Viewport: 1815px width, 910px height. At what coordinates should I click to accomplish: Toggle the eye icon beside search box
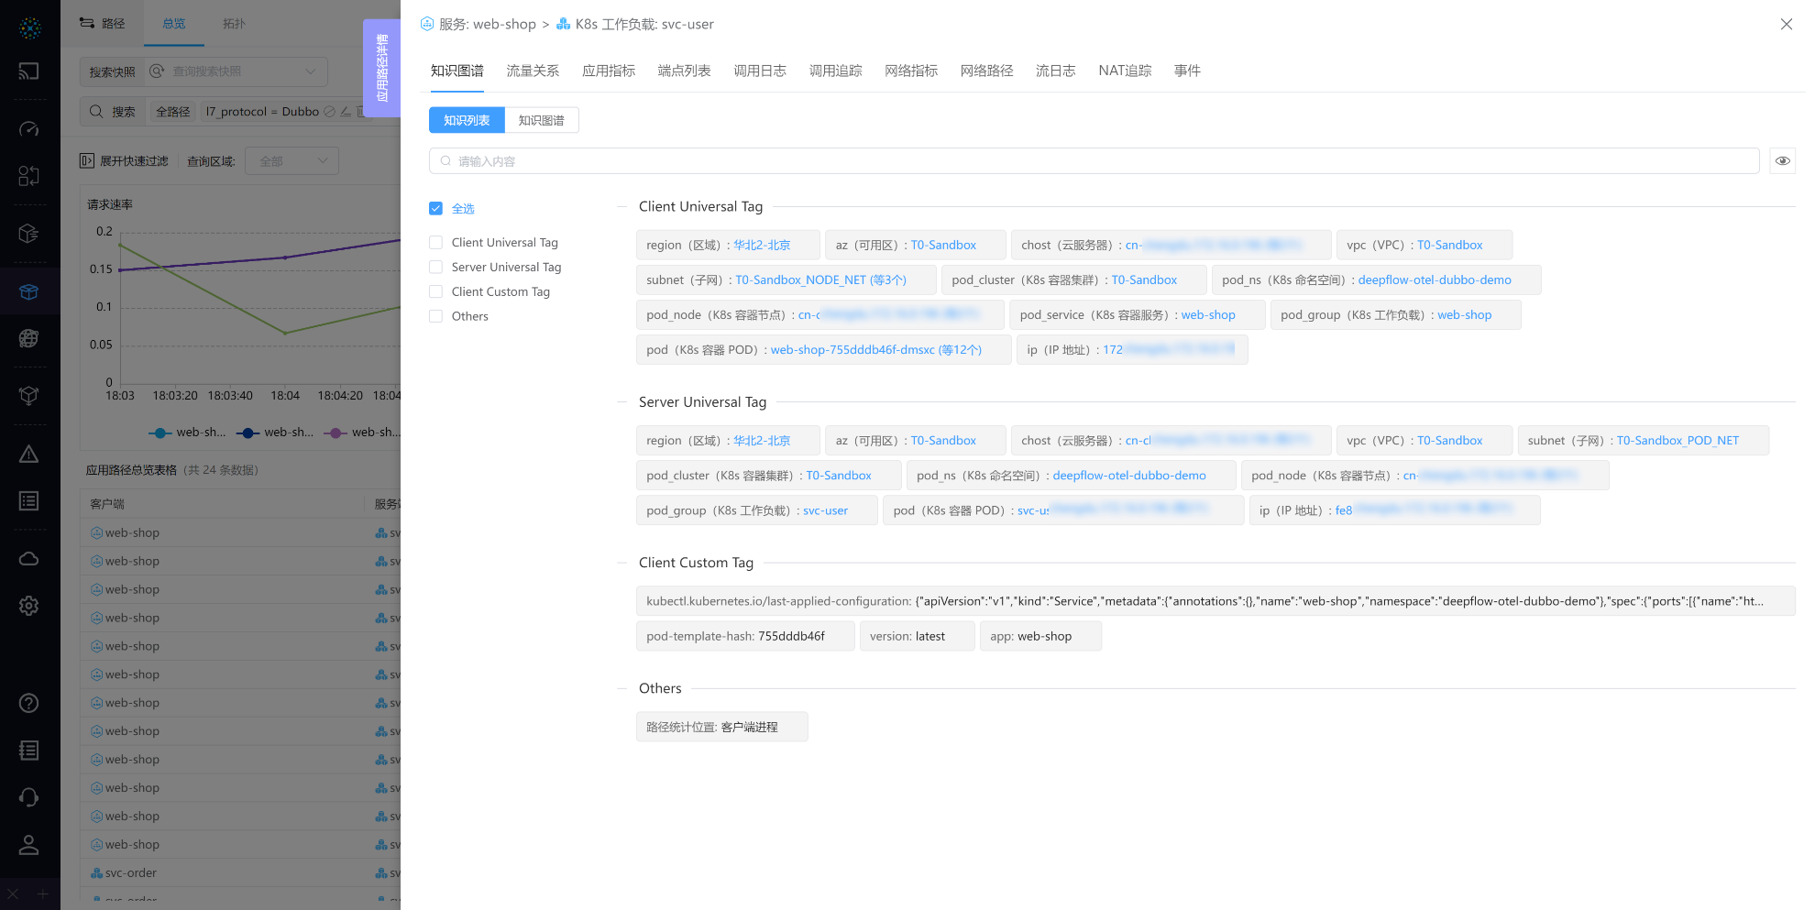pos(1782,161)
